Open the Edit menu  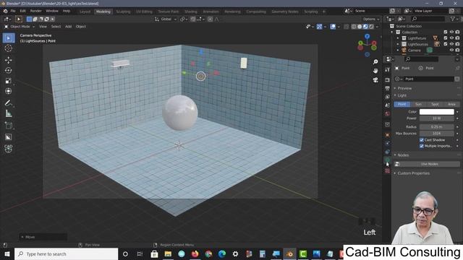click(x=22, y=12)
